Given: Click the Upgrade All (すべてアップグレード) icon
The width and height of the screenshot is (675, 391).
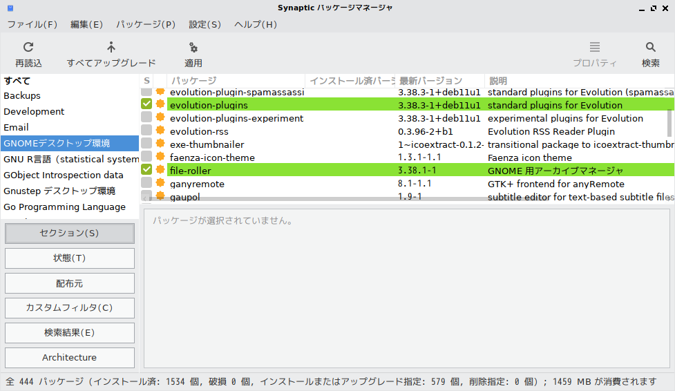Looking at the screenshot, I should pyautogui.click(x=111, y=47).
